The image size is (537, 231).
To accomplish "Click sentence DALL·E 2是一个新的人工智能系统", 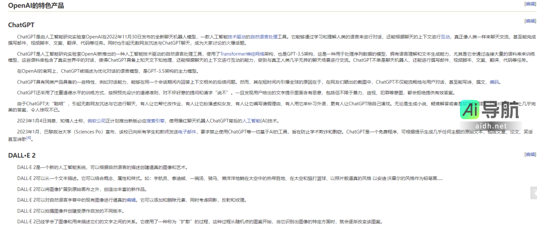I will [102, 168].
